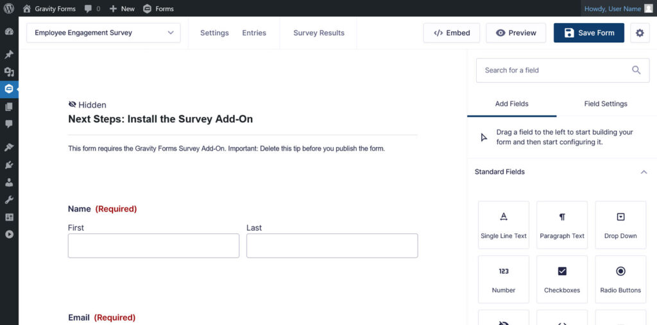This screenshot has width=657, height=325.
Task: Open Users from the sidebar
Action: click(9, 182)
